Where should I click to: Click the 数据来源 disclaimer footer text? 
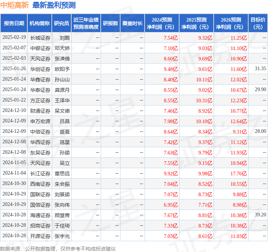(58, 249)
